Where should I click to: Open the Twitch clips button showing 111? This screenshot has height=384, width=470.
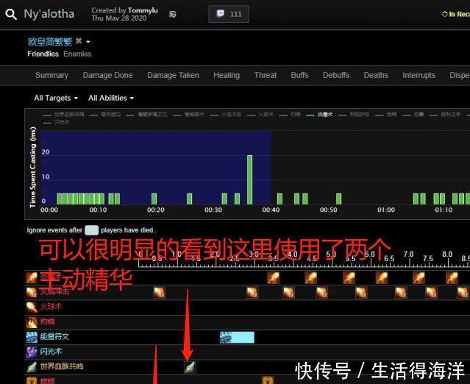(x=229, y=14)
